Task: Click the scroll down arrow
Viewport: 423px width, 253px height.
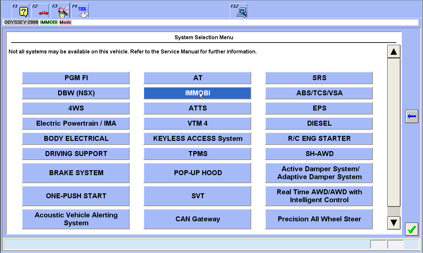Action: click(x=394, y=223)
